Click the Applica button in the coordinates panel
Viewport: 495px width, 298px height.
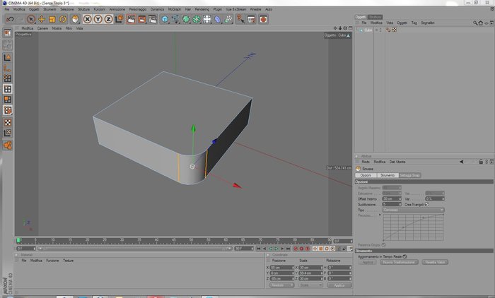coord(339,285)
